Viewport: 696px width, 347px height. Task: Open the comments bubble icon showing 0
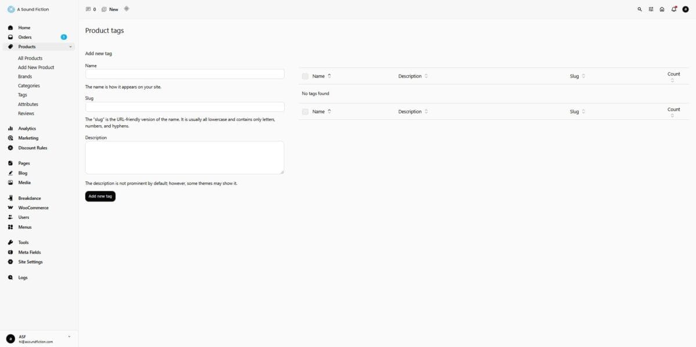pyautogui.click(x=90, y=9)
